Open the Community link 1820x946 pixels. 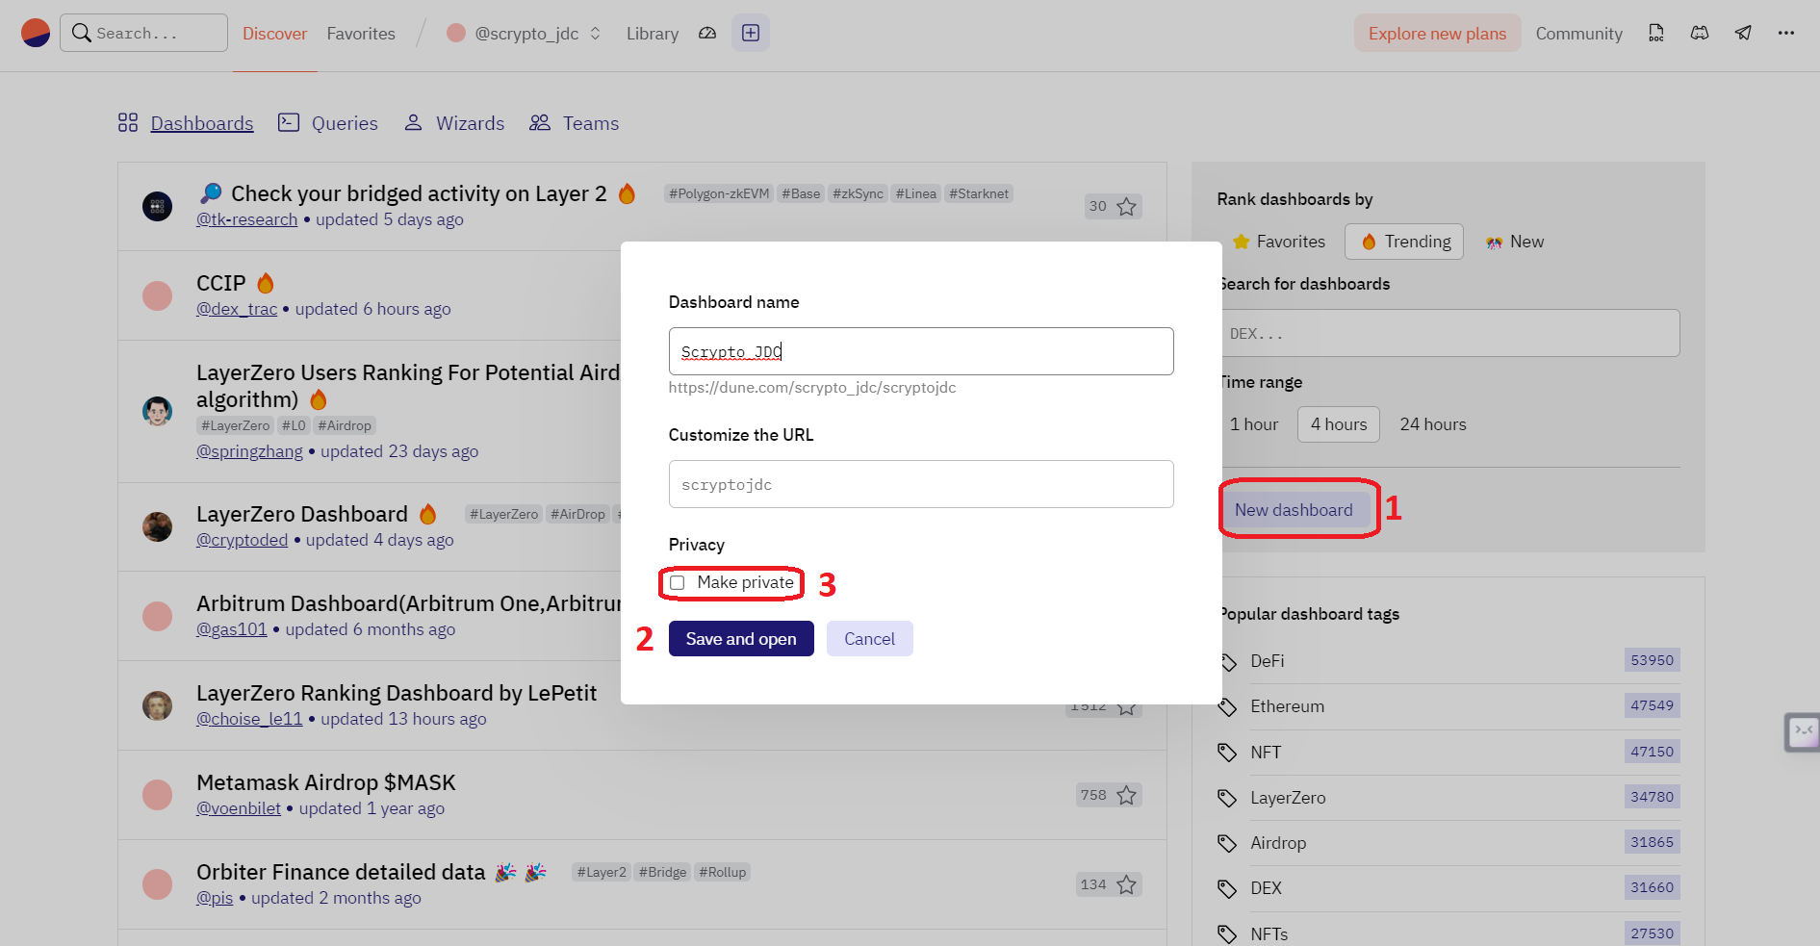pyautogui.click(x=1579, y=34)
